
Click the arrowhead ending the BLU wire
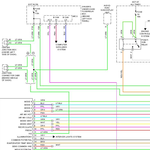pyautogui.click(x=66, y=42)
